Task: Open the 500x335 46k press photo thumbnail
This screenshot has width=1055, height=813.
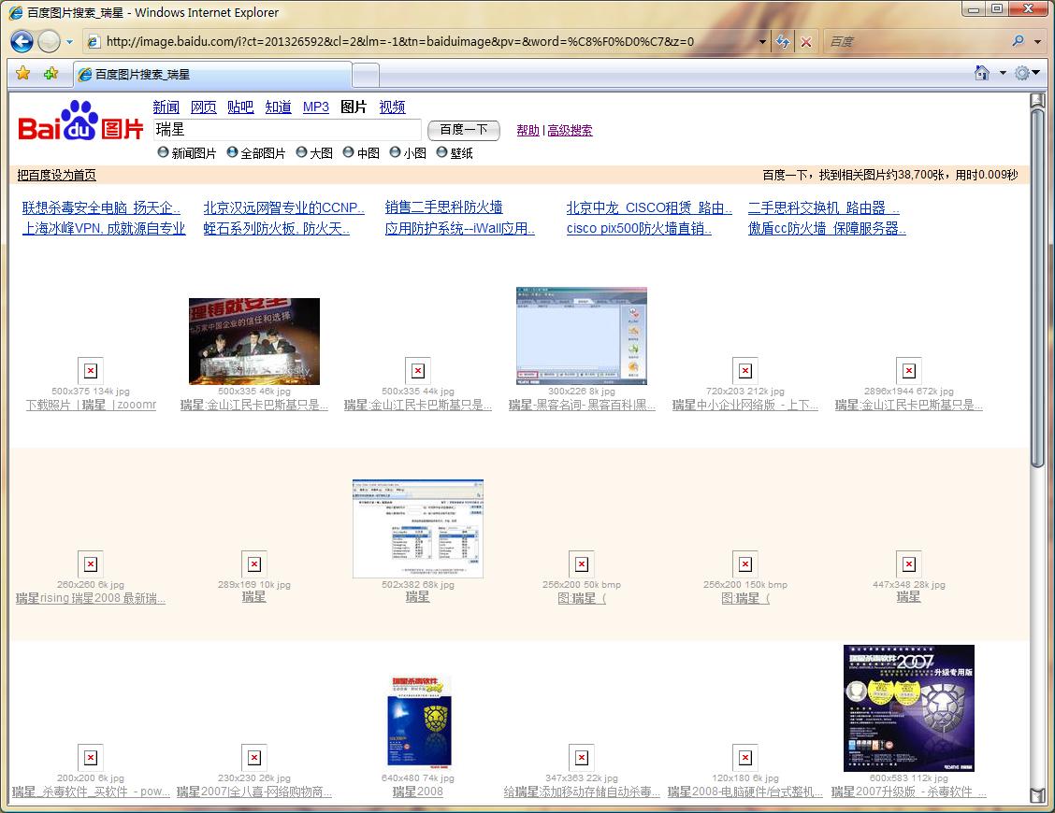Action: click(254, 342)
